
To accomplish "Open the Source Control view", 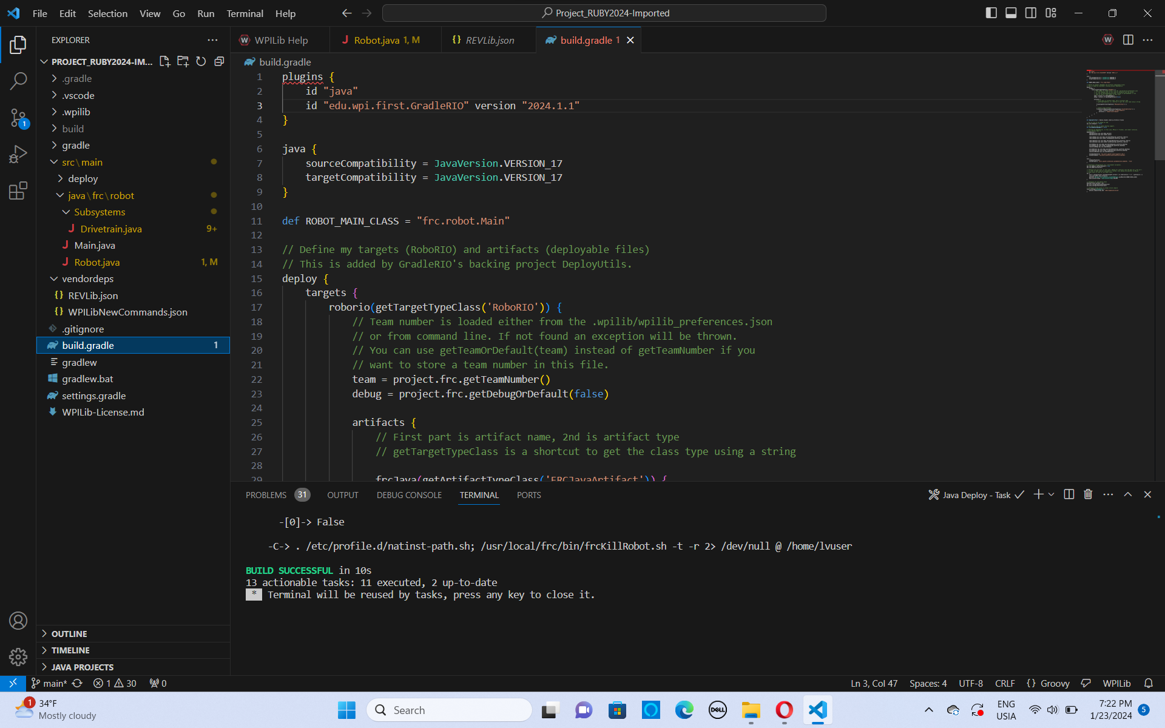I will (18, 118).
